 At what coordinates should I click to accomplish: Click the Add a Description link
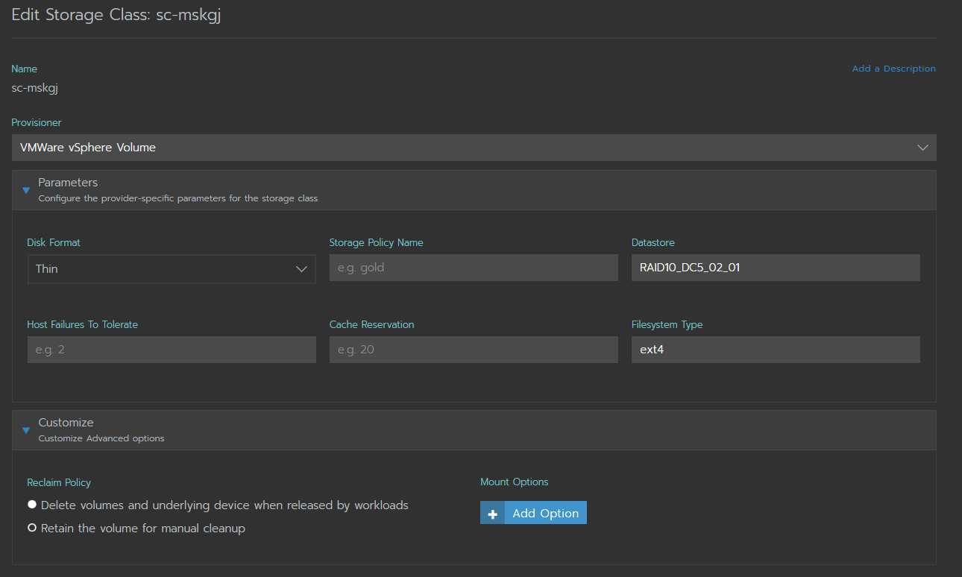tap(893, 68)
